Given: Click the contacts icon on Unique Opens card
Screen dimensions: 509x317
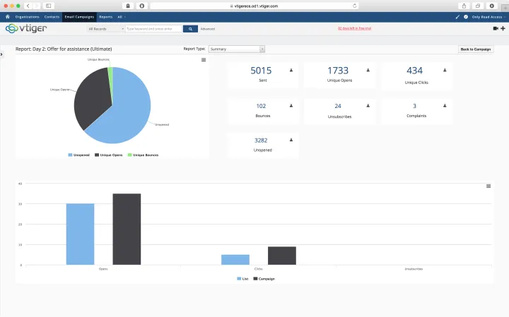Looking at the screenshot, I should [x=368, y=71].
